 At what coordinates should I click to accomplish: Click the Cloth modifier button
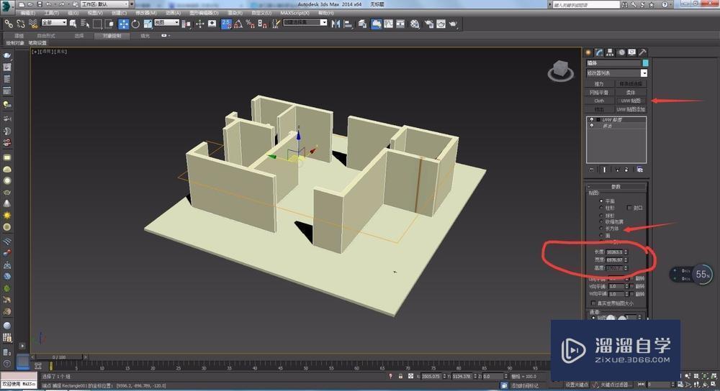coord(599,101)
